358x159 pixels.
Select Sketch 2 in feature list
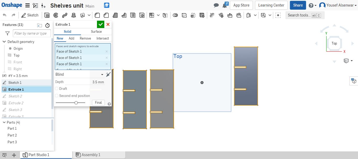pos(15,96)
